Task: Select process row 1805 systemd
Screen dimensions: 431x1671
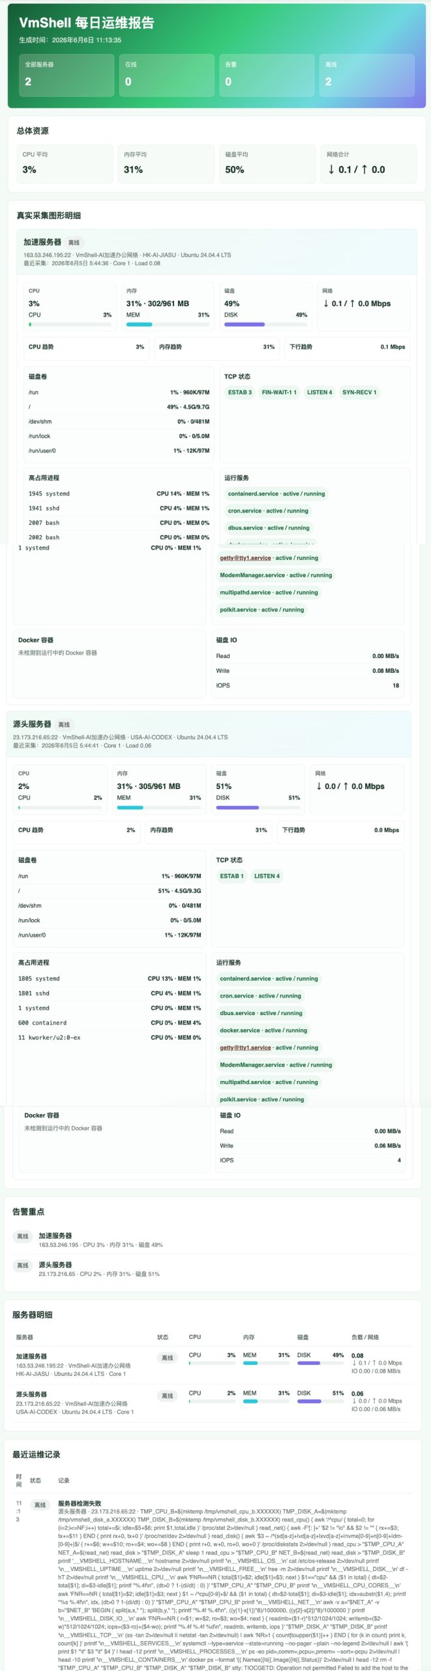Action: coord(110,978)
